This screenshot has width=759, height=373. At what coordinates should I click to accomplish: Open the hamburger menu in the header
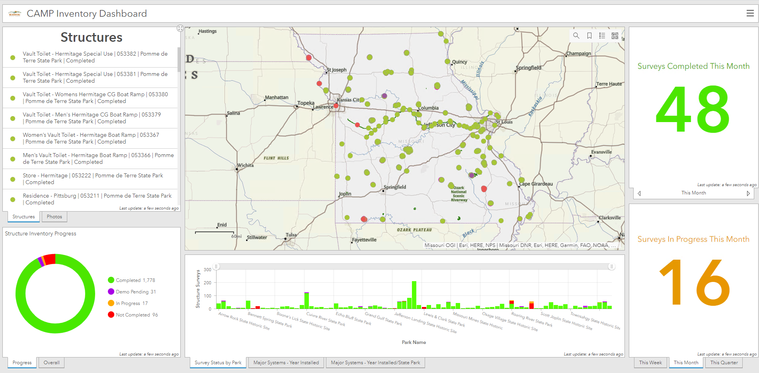(x=750, y=13)
